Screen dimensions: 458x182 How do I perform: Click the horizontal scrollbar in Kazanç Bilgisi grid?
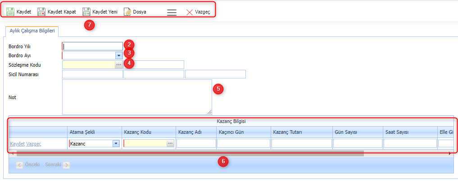(189, 154)
